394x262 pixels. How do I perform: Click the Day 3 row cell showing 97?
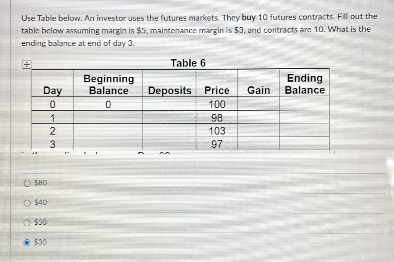click(x=216, y=144)
